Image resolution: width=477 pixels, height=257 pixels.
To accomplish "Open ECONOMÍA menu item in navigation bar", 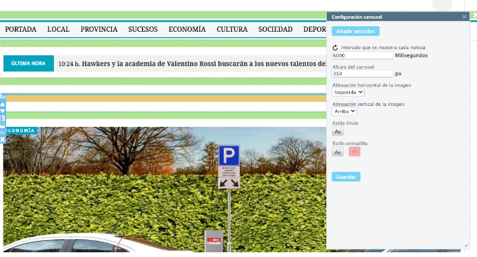I will [x=187, y=29].
